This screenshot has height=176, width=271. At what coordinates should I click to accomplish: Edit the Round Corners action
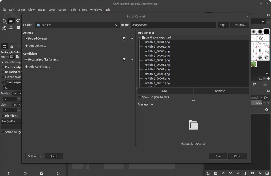[124, 39]
